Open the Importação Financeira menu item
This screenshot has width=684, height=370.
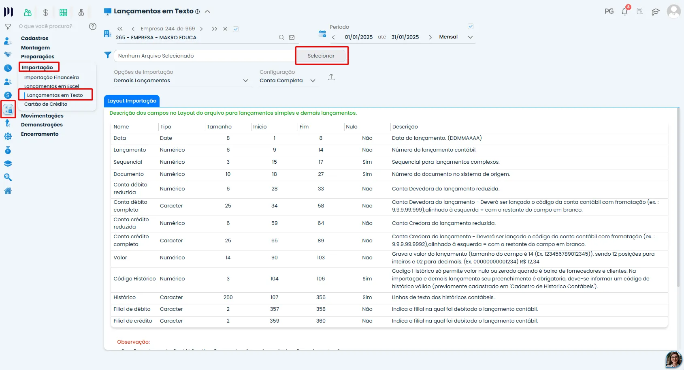(x=51, y=77)
